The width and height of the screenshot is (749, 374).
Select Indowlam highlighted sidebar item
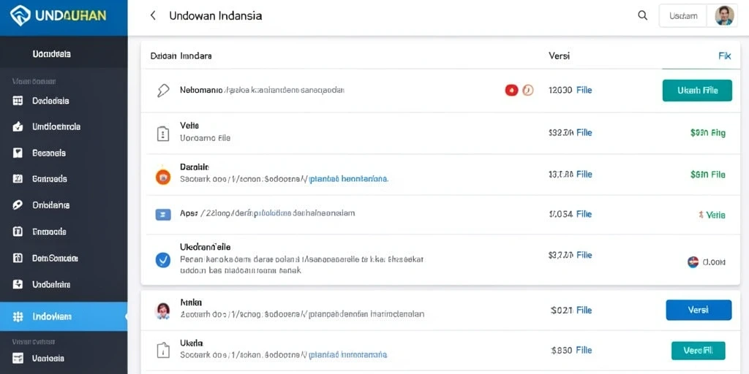pos(64,316)
